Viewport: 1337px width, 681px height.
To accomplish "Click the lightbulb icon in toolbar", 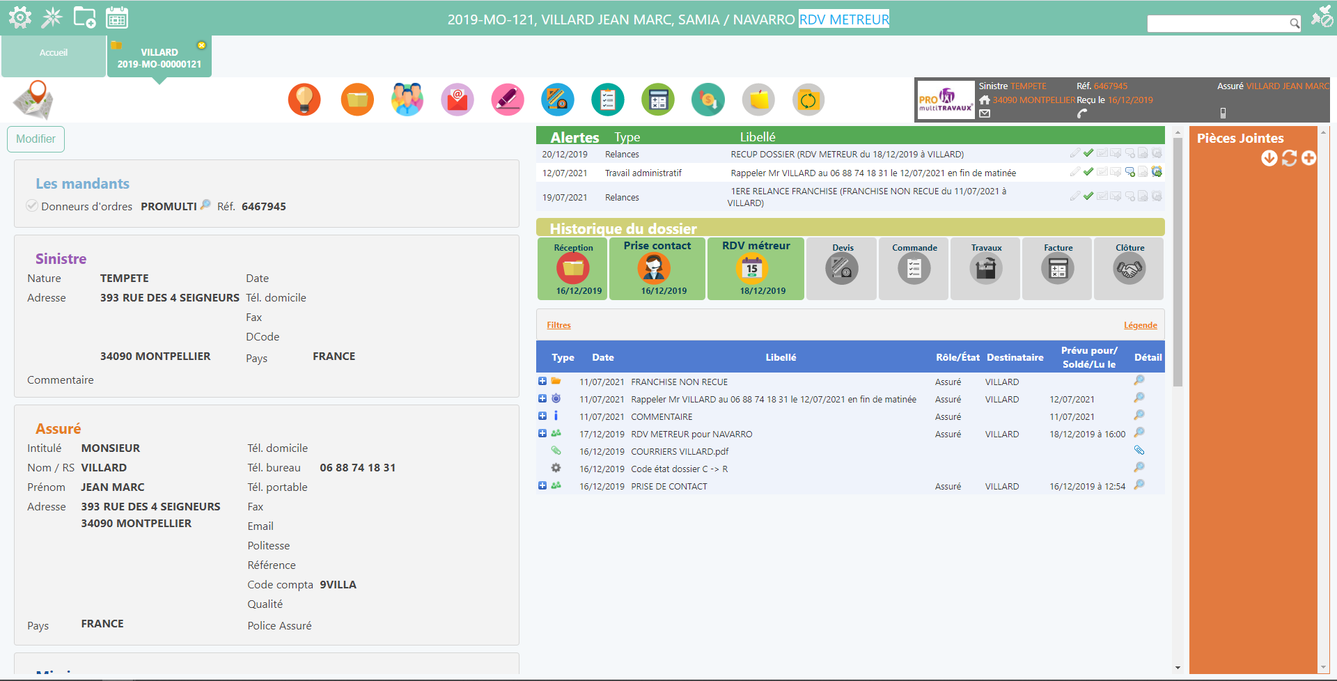I will [304, 100].
